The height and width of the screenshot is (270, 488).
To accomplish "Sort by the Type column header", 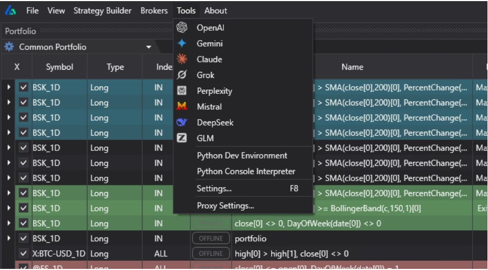I will (115, 67).
